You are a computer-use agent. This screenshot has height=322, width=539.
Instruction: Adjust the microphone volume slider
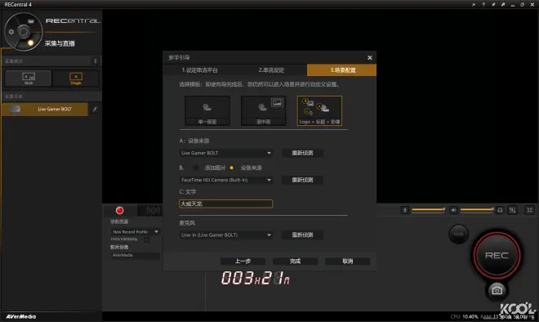tap(428, 210)
